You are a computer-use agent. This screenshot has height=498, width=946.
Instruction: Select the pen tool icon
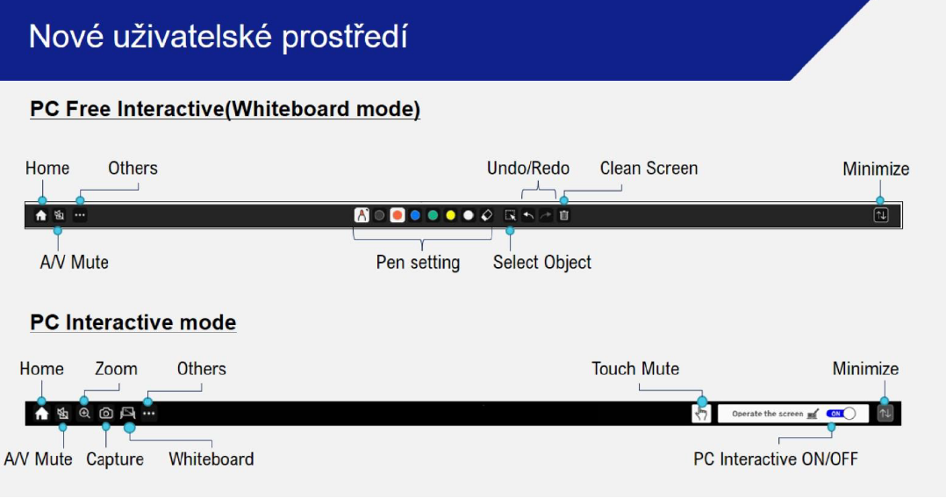[x=362, y=215]
